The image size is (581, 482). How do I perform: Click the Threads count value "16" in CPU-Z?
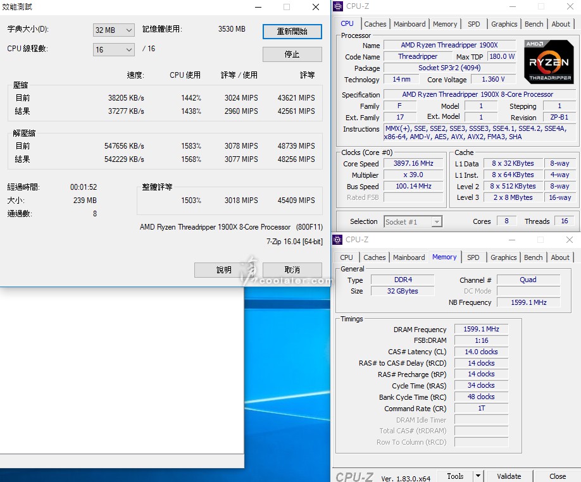tap(565, 221)
